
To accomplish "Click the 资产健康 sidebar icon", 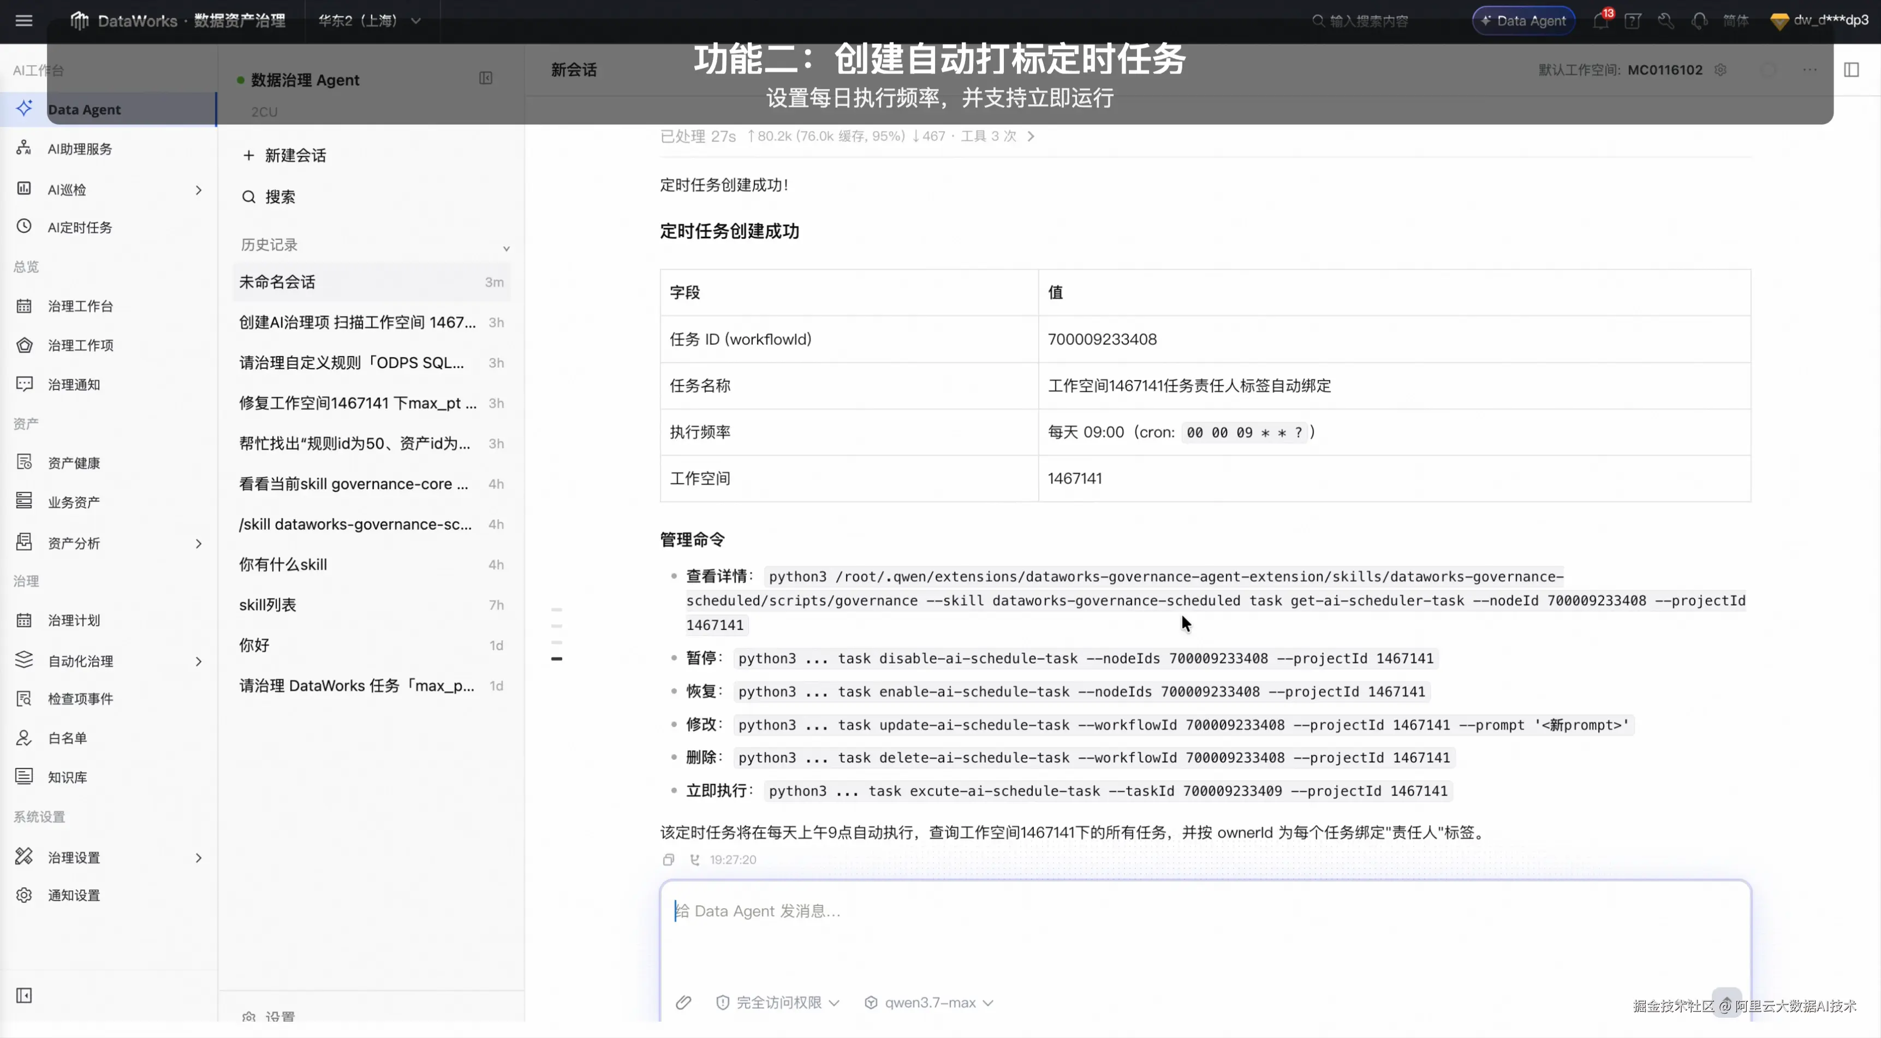I will [x=24, y=462].
